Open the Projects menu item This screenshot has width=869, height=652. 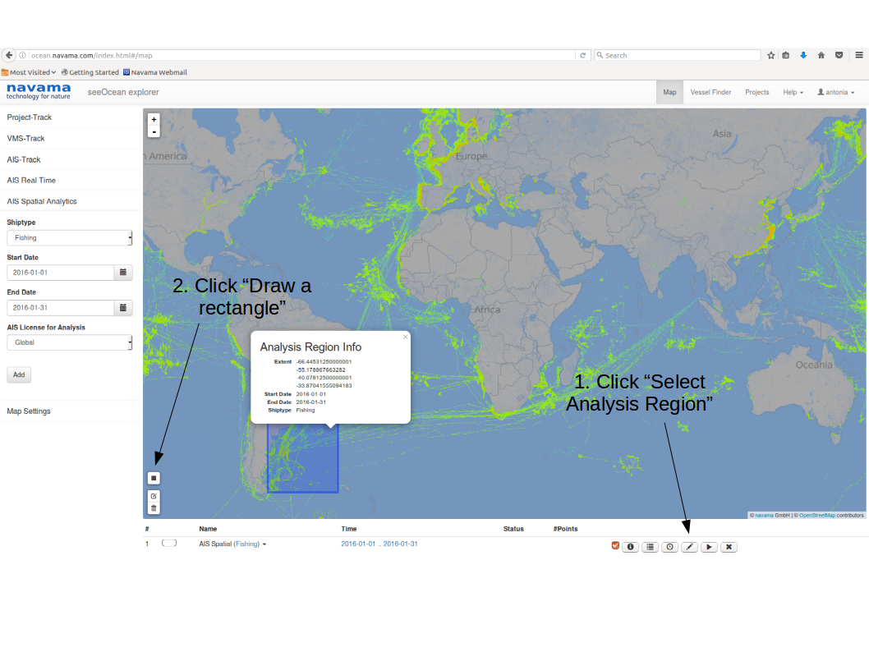point(756,93)
